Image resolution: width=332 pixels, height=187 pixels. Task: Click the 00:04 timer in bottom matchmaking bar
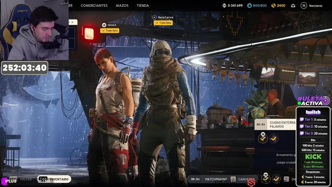click(195, 179)
